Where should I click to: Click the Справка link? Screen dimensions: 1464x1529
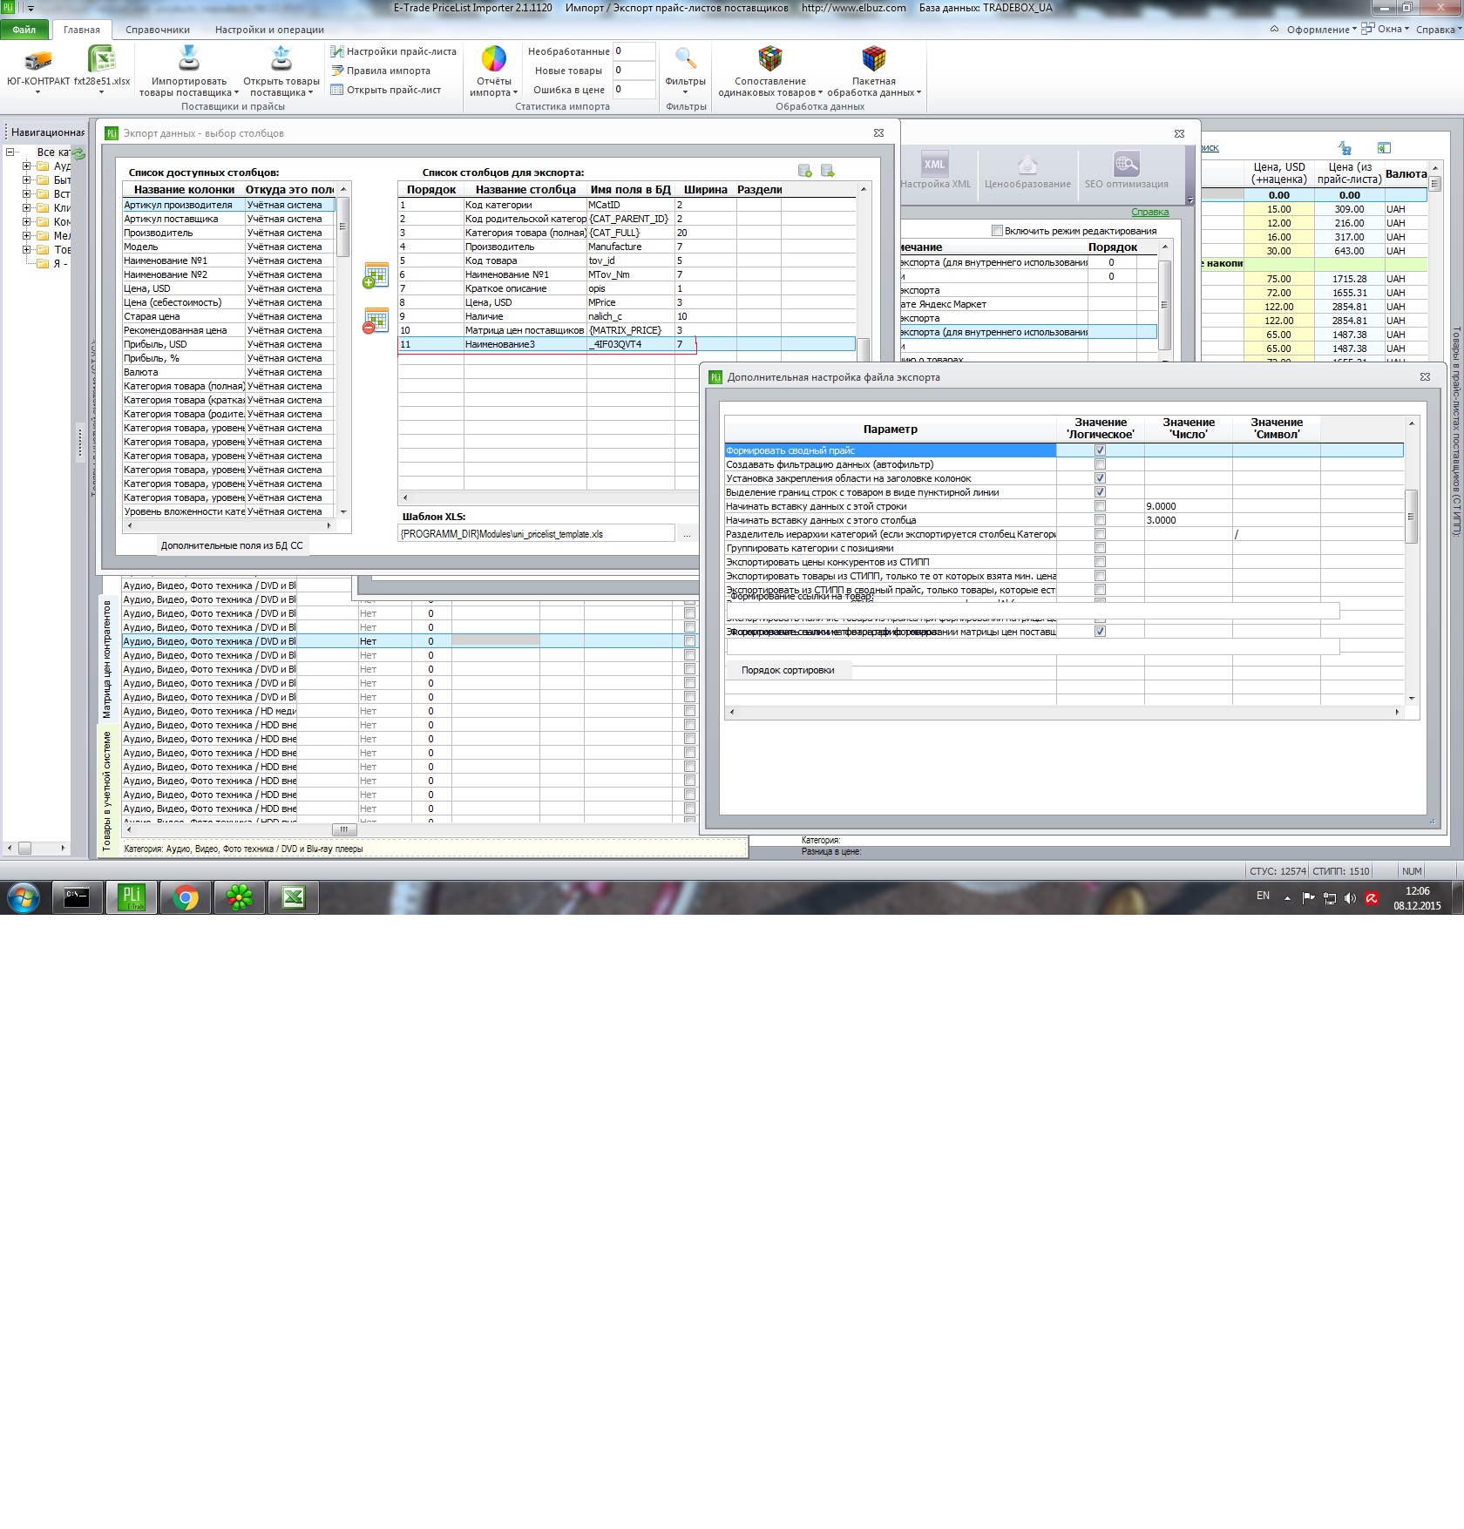click(1149, 212)
